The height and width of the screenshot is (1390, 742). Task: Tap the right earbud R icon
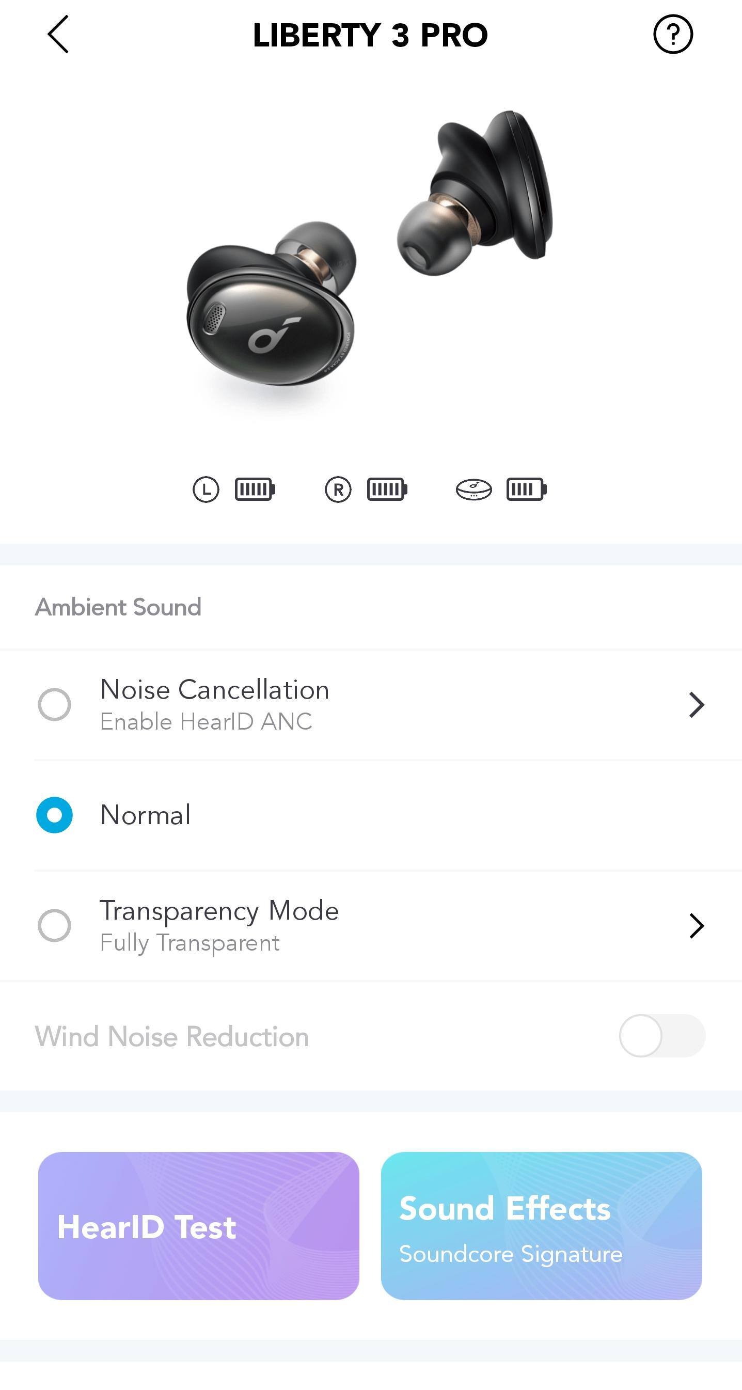click(x=338, y=489)
